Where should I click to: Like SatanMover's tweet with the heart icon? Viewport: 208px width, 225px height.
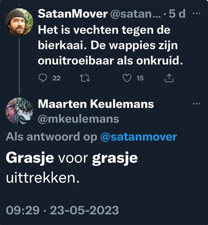point(127,78)
